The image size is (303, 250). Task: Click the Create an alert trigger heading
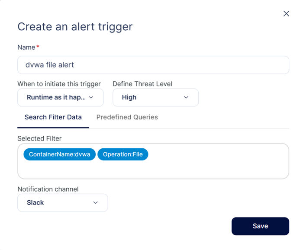[x=75, y=27]
